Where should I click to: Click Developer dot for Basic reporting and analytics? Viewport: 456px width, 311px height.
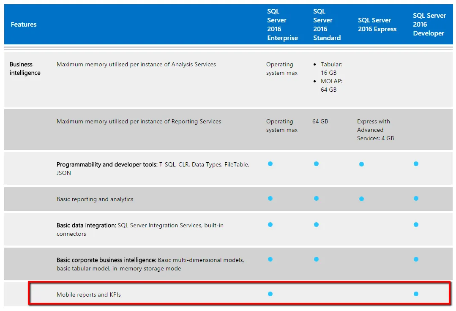(416, 199)
